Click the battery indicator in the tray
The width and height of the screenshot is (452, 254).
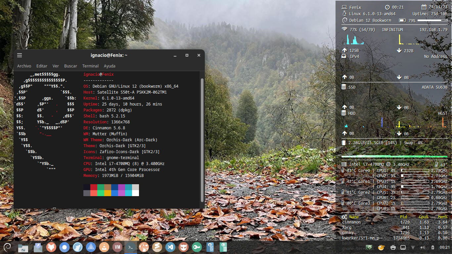[432, 247]
